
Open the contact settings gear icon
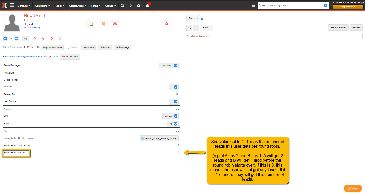[167, 24]
